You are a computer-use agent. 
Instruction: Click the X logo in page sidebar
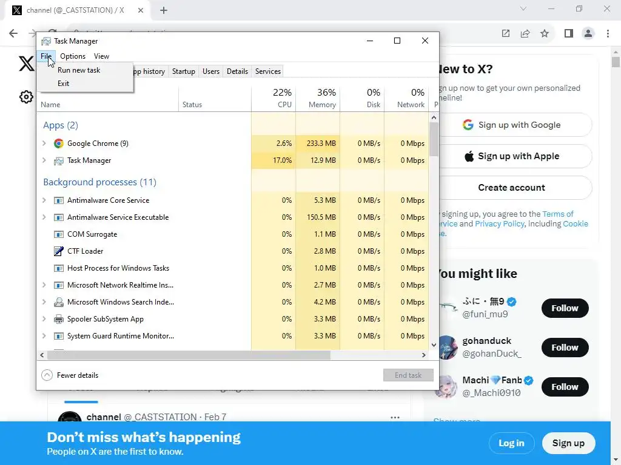point(27,64)
